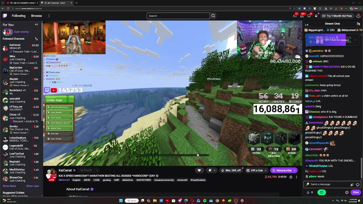Click the Twitch search field
Screen dimensions: 363x204
[x=178, y=16]
